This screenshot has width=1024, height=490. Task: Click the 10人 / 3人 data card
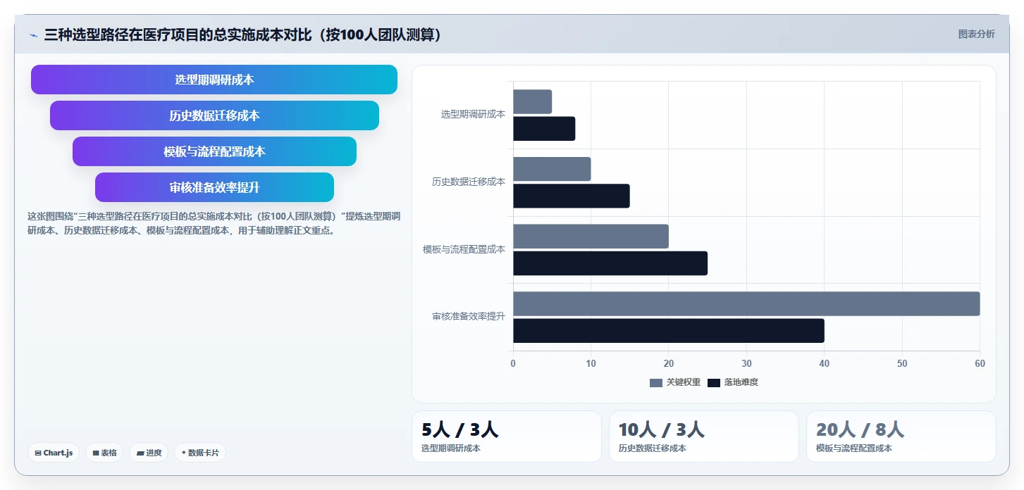coord(703,436)
